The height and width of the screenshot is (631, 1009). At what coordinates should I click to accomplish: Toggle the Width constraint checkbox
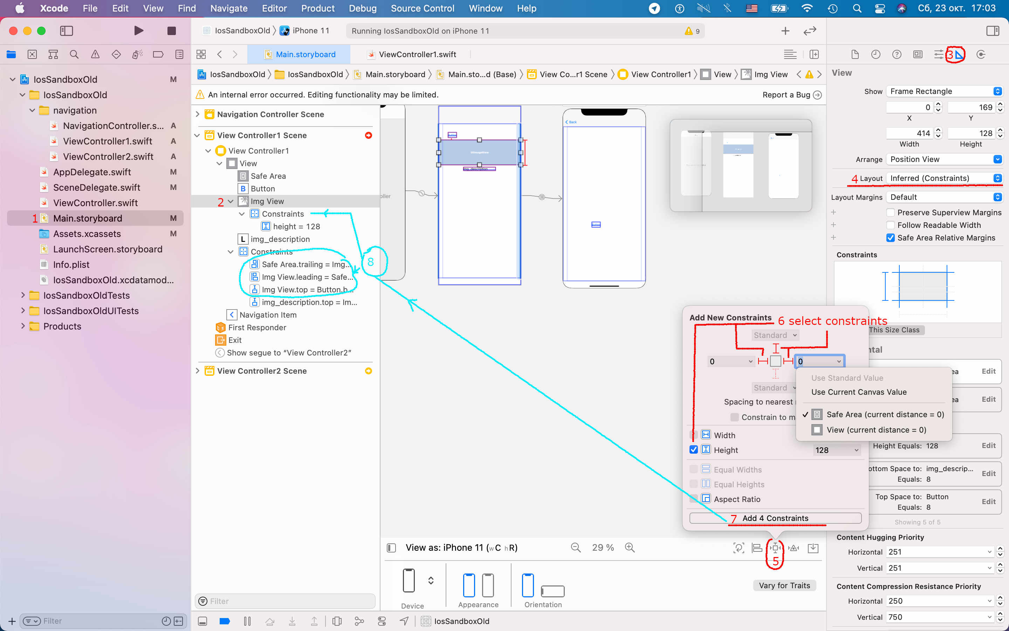[694, 435]
